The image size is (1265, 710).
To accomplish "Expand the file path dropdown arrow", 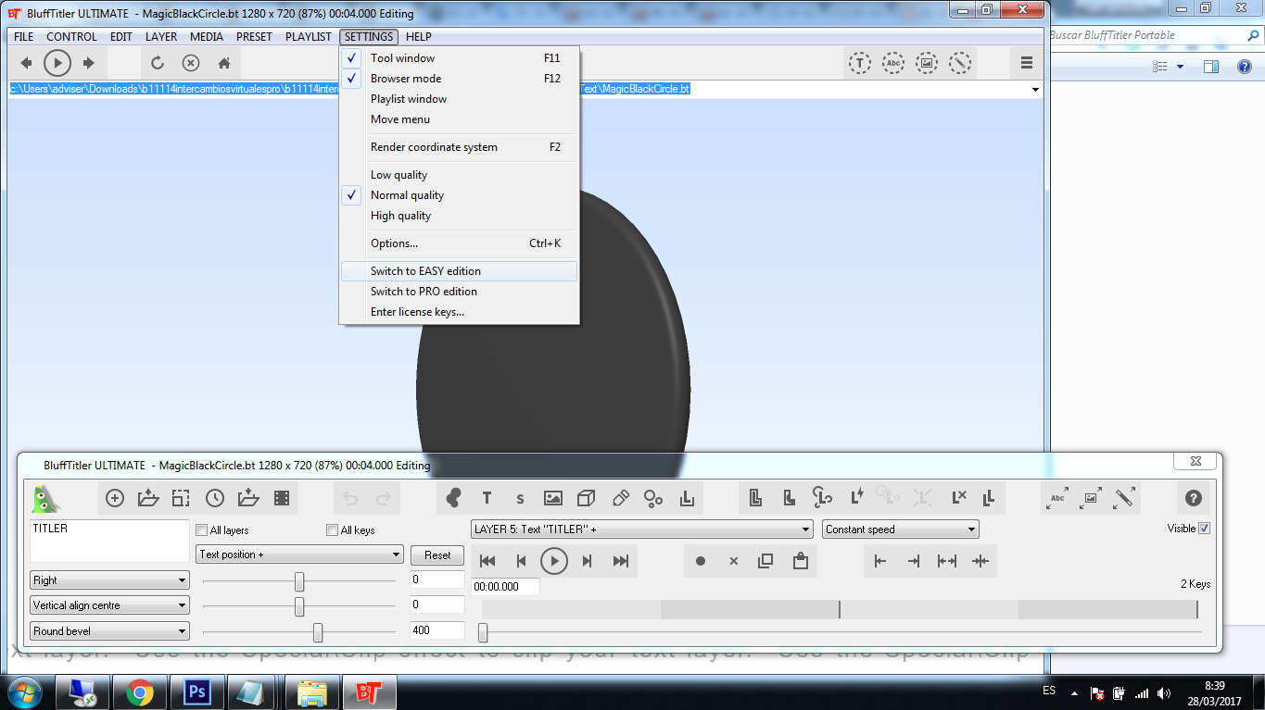I will click(1035, 90).
